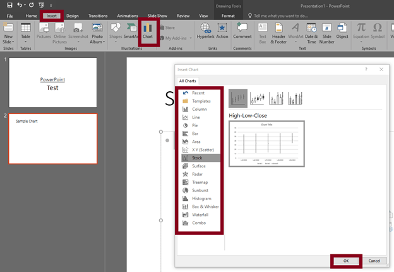This screenshot has width=394, height=272.
Task: Open My Add-ins dropdown arrow
Action: tap(191, 38)
